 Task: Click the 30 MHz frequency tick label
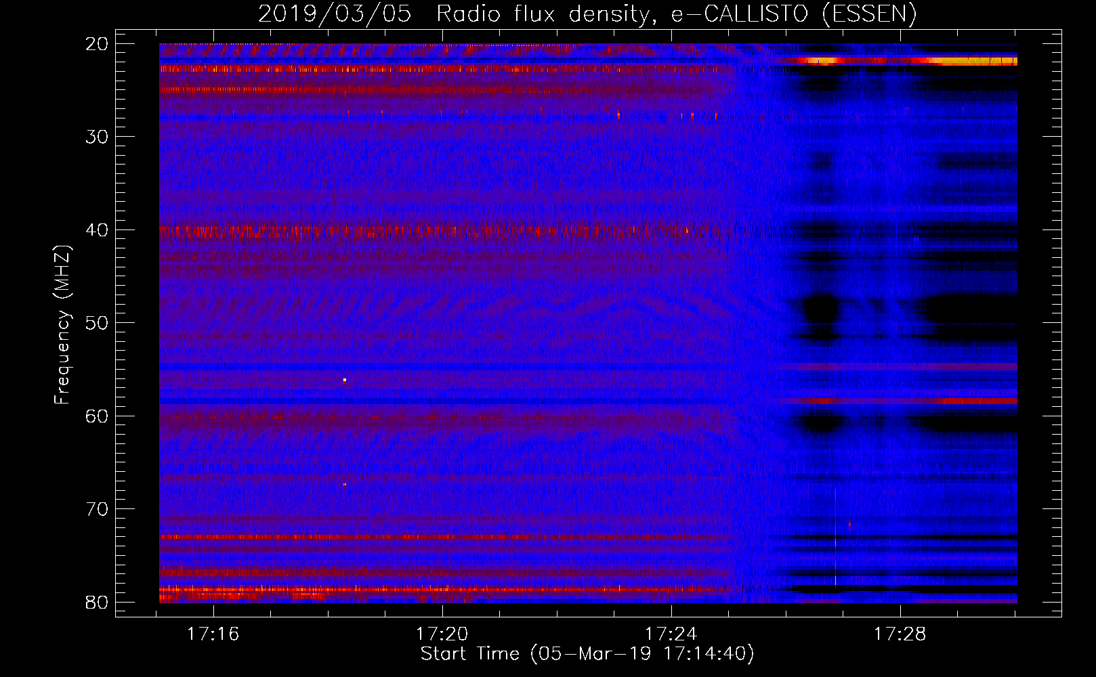click(x=97, y=137)
